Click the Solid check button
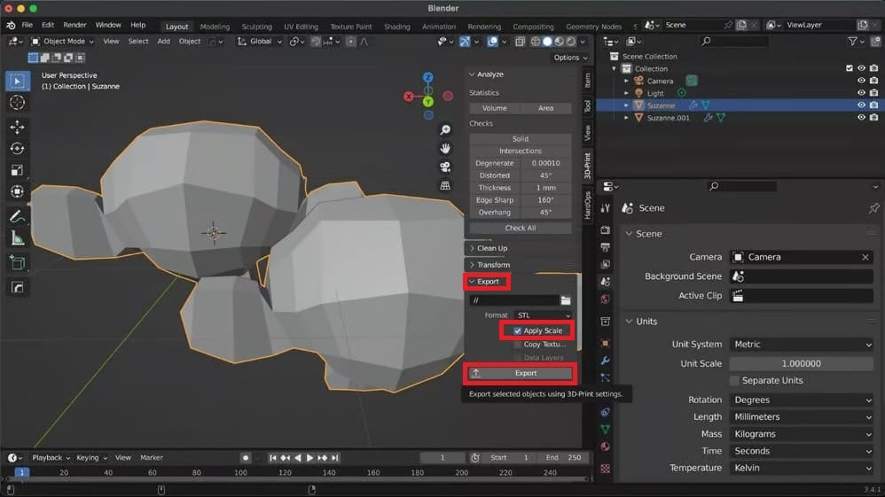Image resolution: width=885 pixels, height=497 pixels. 520,139
